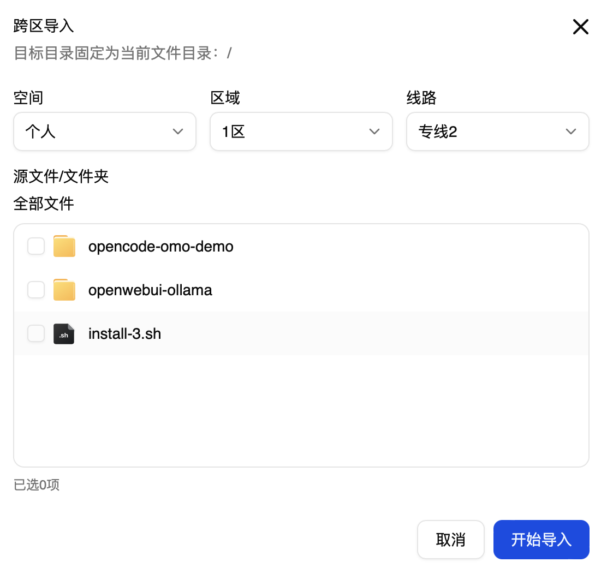
Task: Click the opencode-omo-demo folder icon
Action: coord(64,246)
